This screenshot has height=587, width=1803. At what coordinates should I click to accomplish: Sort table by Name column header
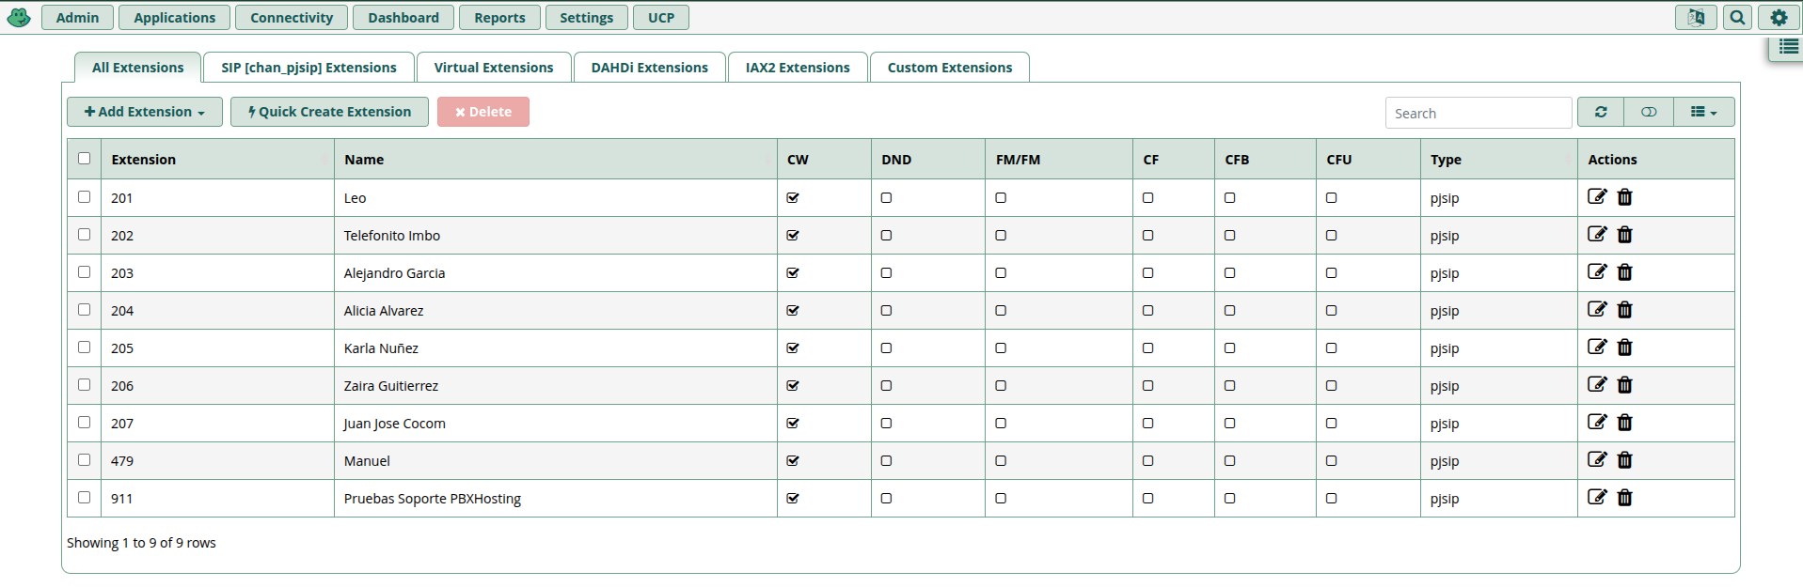pyautogui.click(x=555, y=160)
